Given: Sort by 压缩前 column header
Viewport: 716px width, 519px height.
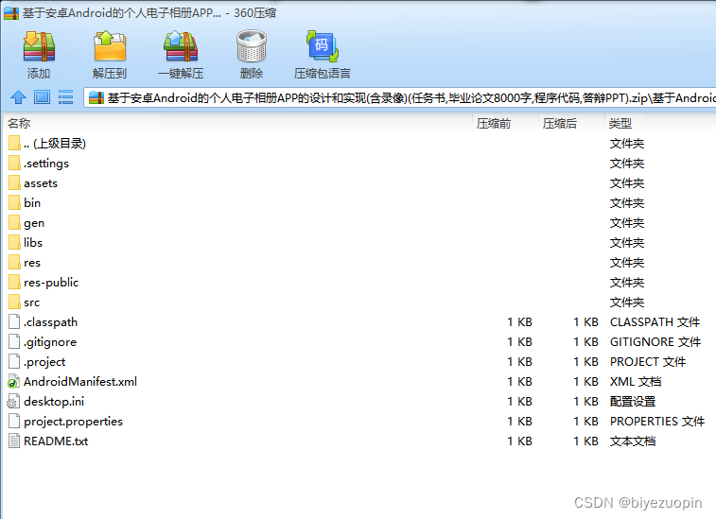Looking at the screenshot, I should [505, 123].
